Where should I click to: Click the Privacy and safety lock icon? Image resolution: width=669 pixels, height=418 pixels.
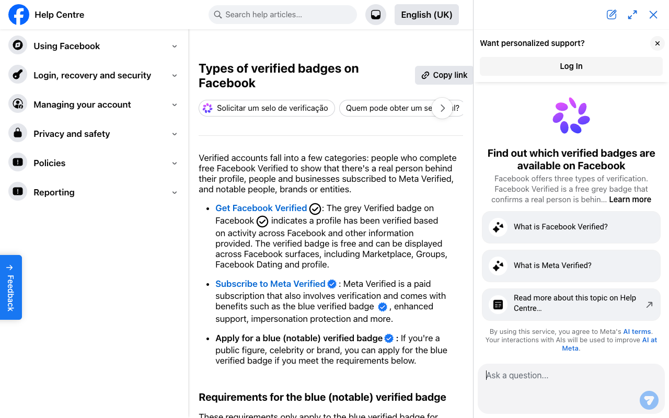[x=18, y=133]
